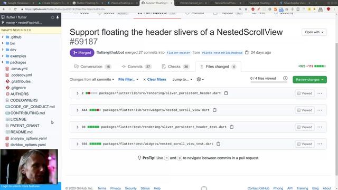Reload the current page
338x190 pixels.
15,9
